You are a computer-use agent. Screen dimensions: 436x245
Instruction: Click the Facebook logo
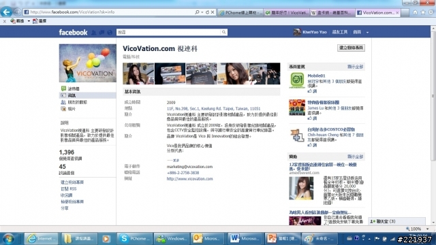tap(73, 32)
